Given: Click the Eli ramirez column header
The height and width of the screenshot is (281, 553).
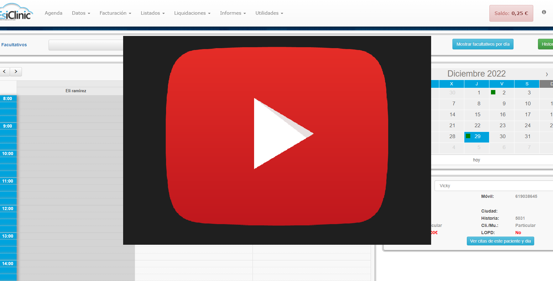Looking at the screenshot, I should tap(76, 91).
